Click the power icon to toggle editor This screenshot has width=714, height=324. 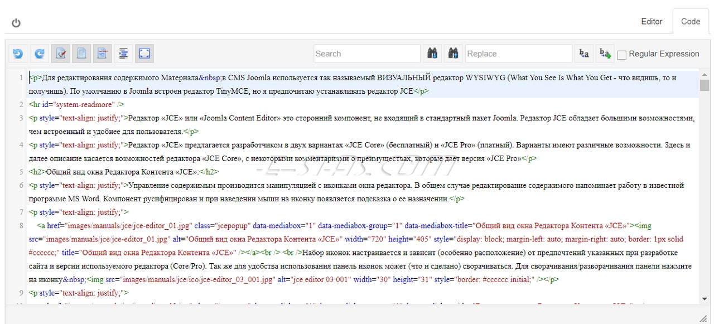[x=16, y=23]
